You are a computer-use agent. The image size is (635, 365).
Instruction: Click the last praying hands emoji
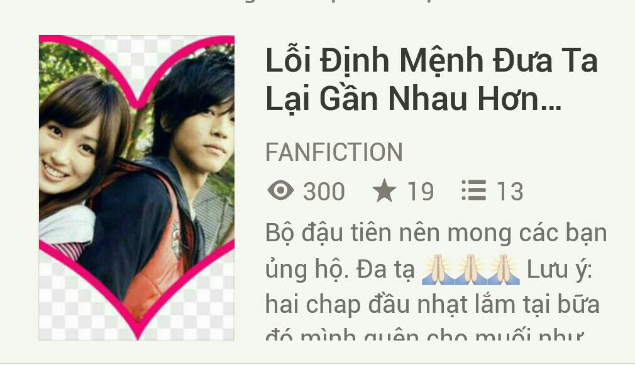(504, 270)
